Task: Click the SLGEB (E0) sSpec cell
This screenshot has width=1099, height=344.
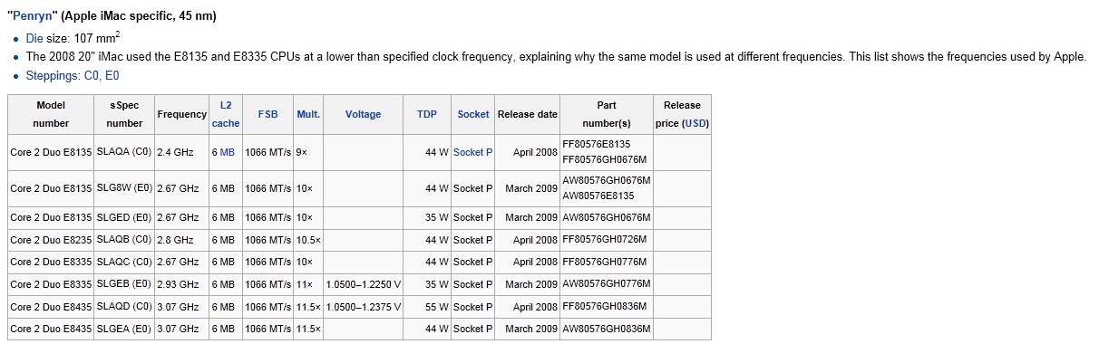Action: pos(124,283)
